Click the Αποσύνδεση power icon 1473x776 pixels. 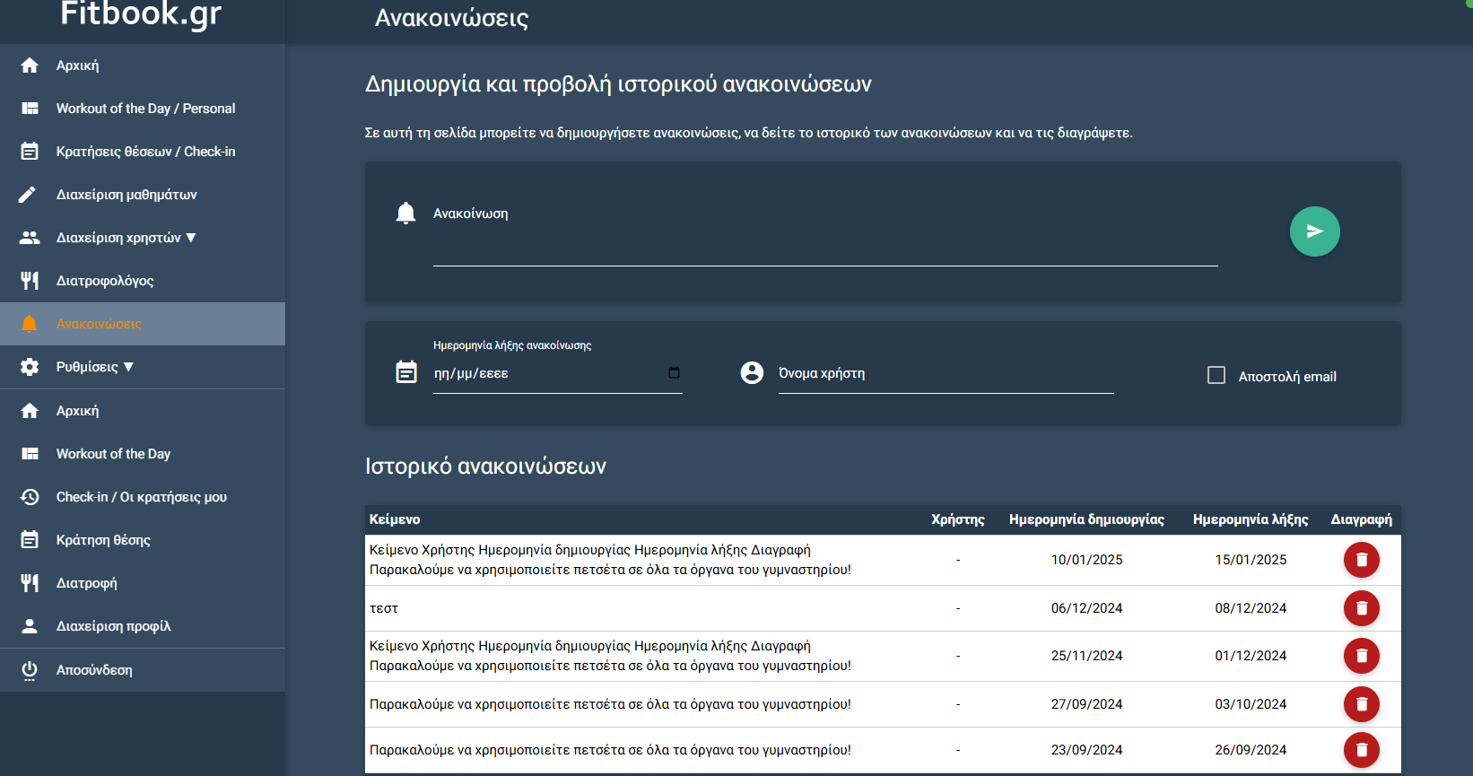pyautogui.click(x=30, y=670)
